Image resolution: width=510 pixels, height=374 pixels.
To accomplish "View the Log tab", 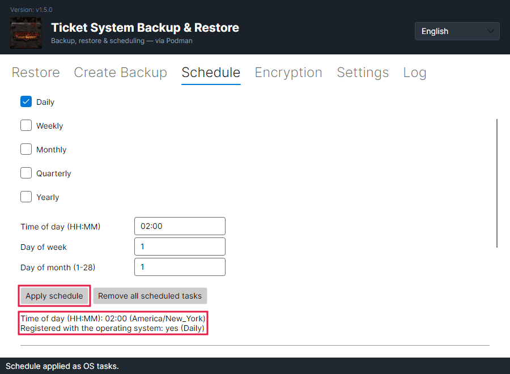I will click(415, 73).
